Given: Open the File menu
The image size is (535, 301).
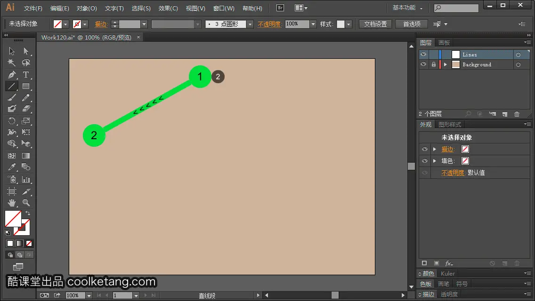Looking at the screenshot, I should point(33,8).
